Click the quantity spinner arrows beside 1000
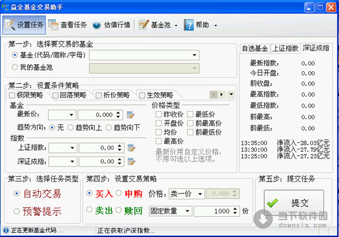 coord(235,211)
